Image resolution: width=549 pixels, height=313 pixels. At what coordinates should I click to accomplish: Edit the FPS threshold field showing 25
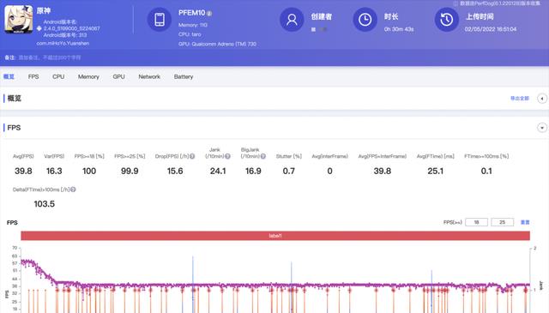tap(502, 222)
